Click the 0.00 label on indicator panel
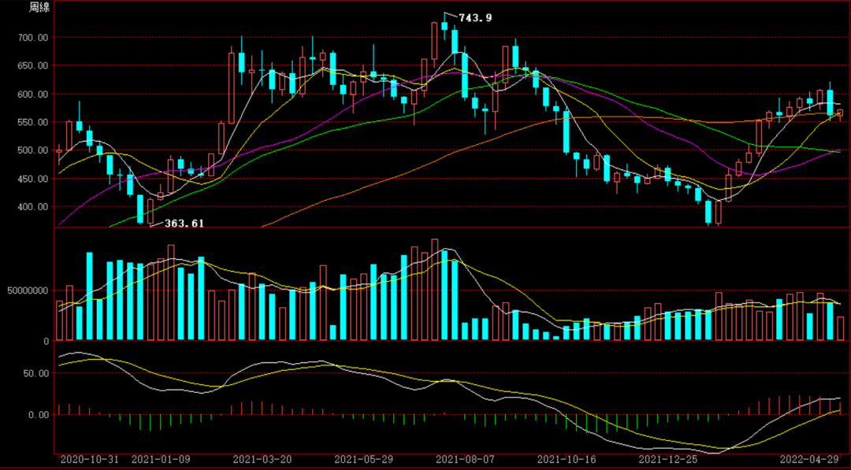 (39, 415)
